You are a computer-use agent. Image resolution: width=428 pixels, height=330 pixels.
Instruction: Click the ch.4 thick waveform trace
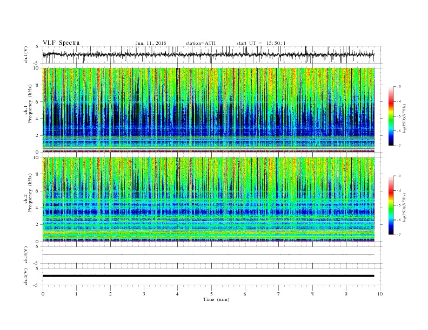pos(209,276)
